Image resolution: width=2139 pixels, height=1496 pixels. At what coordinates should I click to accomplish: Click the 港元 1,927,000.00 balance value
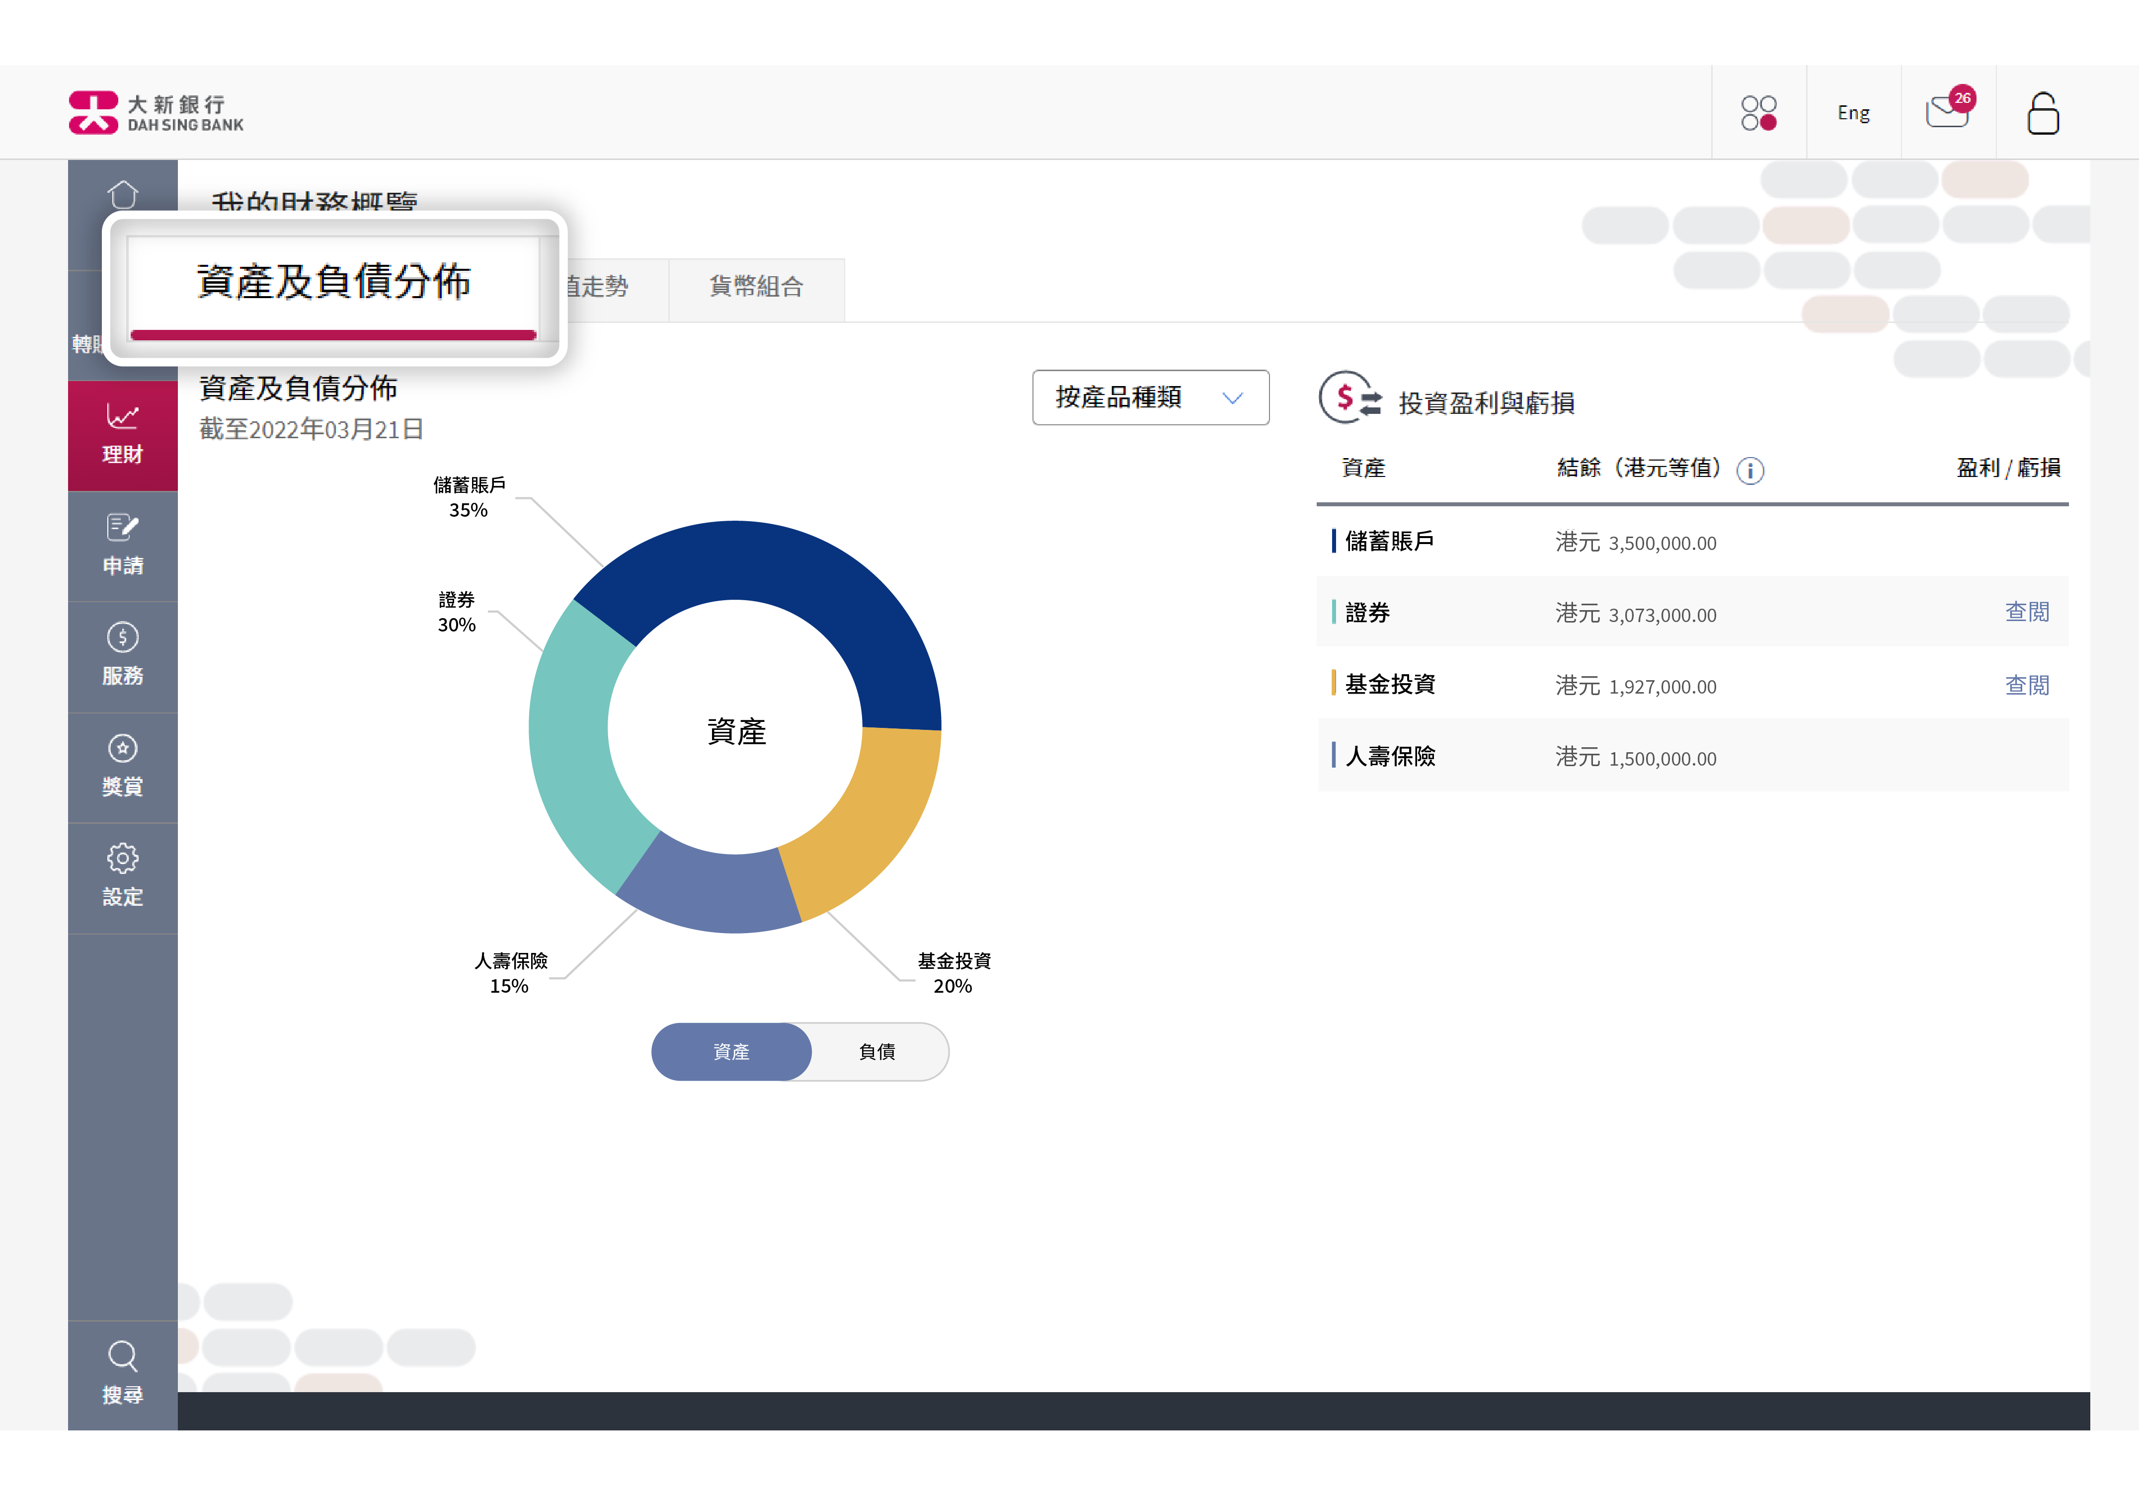tap(1635, 686)
